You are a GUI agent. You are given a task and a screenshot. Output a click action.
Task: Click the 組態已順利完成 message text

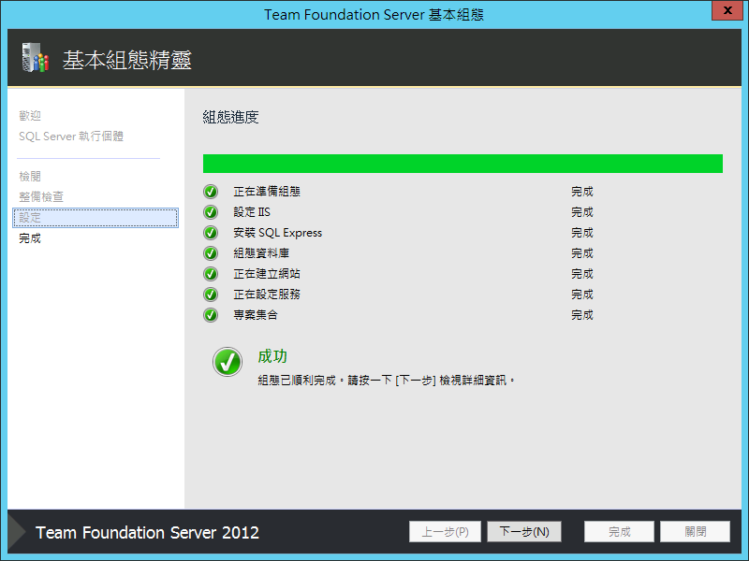coord(386,381)
